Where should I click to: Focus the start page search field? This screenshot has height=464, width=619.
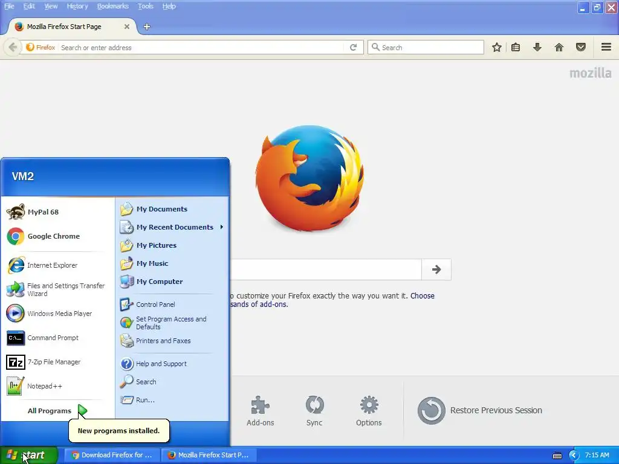pos(326,269)
